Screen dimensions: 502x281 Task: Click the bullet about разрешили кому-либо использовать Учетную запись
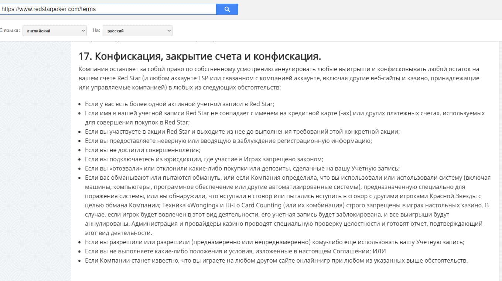tap(274, 242)
